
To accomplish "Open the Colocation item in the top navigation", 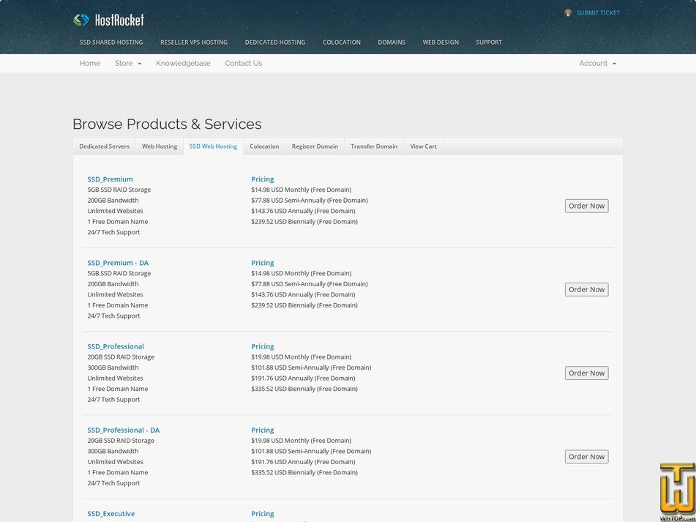I will pos(342,42).
